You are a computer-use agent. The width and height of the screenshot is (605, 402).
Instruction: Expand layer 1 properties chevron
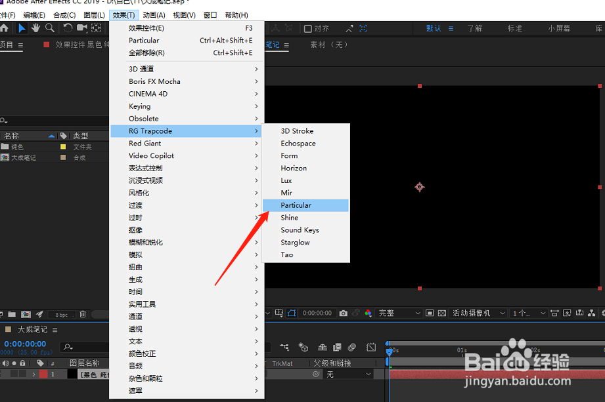coord(34,374)
